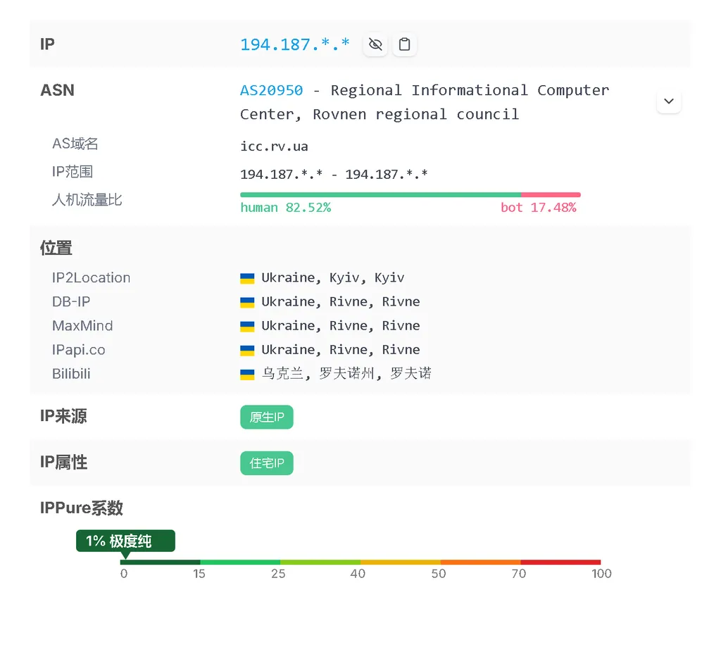Image resolution: width=721 pixels, height=647 pixels.
Task: Click the IP address 194.187.*.* link
Action: point(294,44)
